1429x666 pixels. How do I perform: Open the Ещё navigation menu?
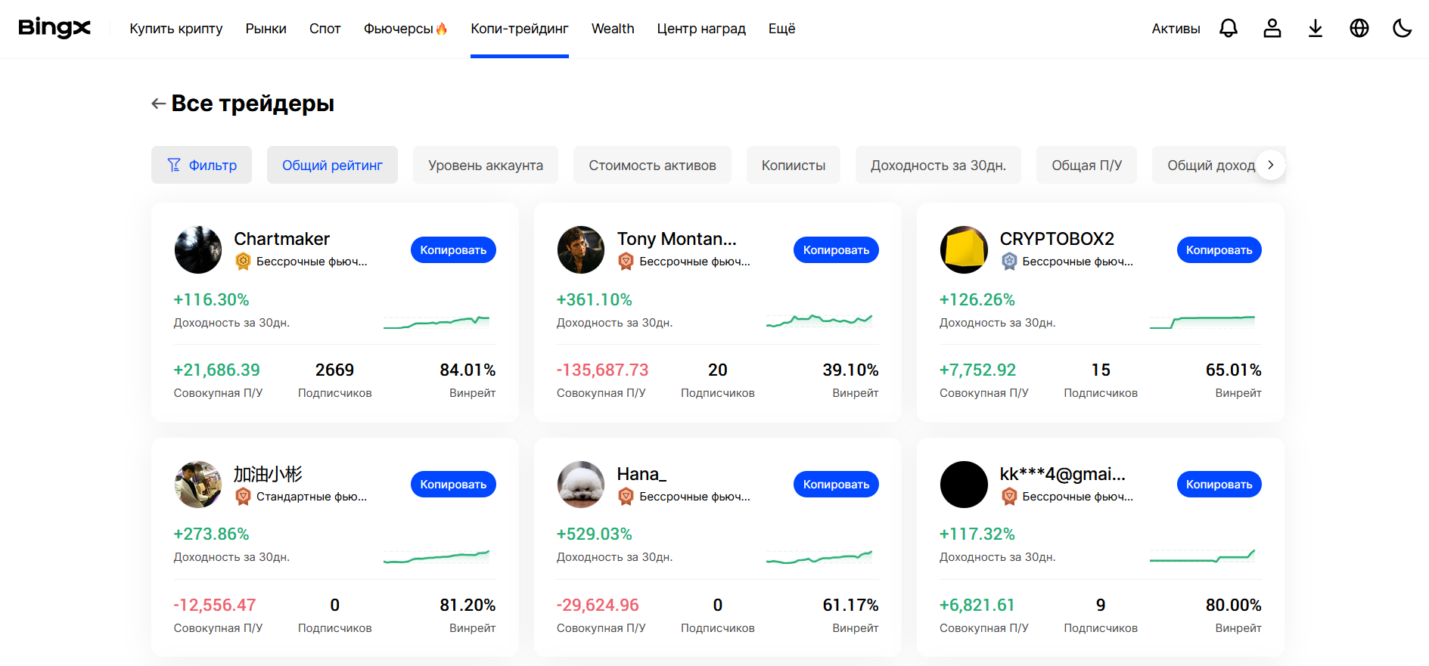[x=781, y=29]
